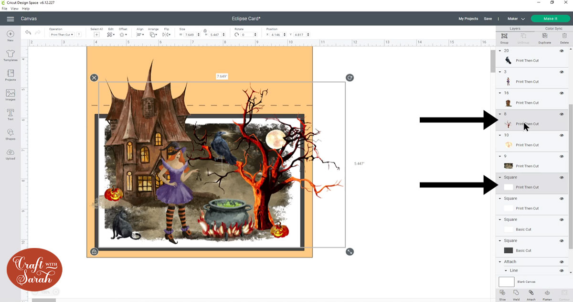The height and width of the screenshot is (302, 573).
Task: Open the Shapes panel
Action: (x=10, y=133)
